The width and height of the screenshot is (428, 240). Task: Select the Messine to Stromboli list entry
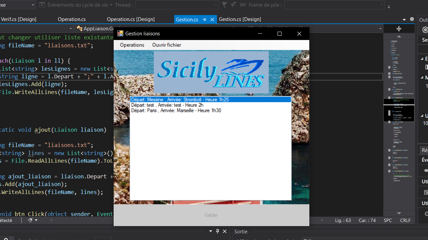[210, 100]
